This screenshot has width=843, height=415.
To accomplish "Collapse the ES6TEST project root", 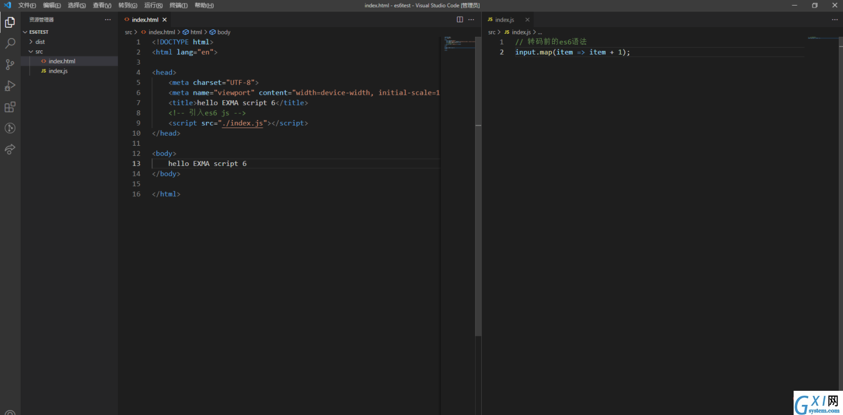I will pos(70,32).
